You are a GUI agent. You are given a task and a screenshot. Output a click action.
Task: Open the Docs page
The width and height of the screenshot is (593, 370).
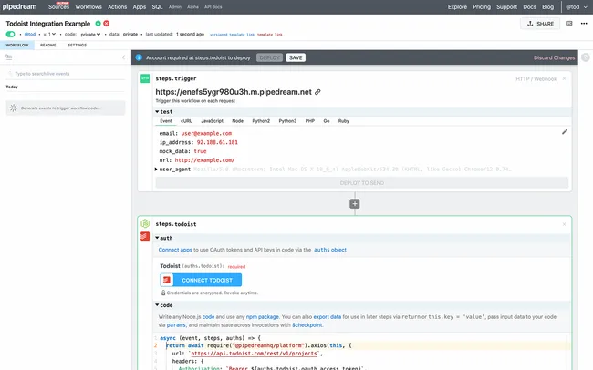[529, 6]
